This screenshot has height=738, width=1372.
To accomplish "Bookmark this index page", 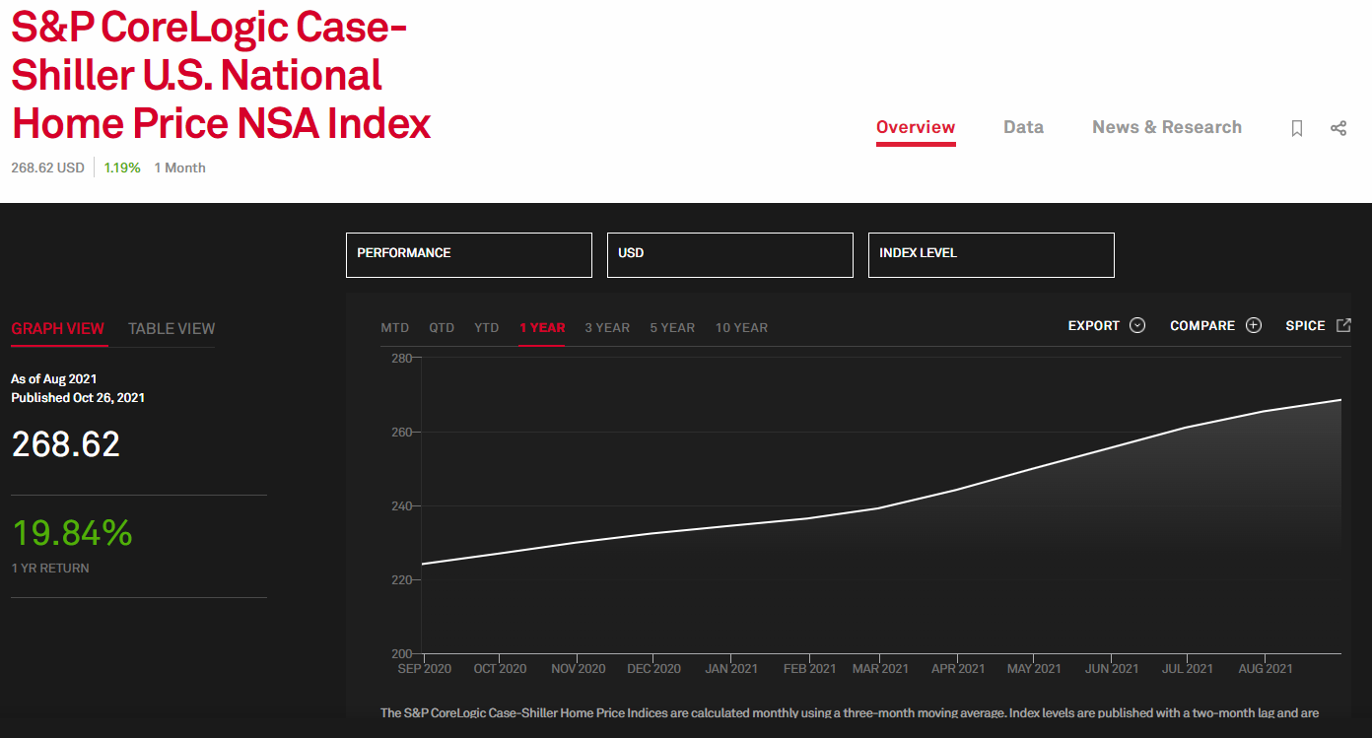I will [x=1297, y=128].
